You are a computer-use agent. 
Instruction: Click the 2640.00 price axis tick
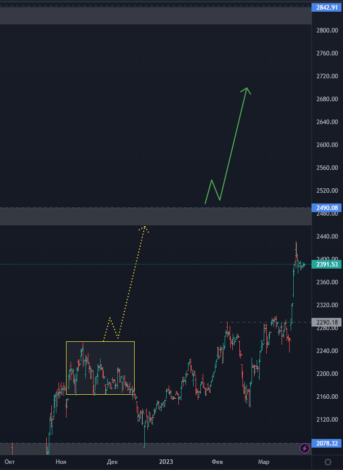coord(327,122)
